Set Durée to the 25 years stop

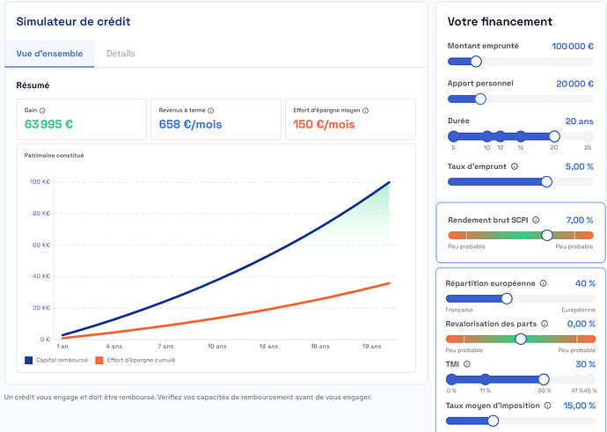(x=588, y=136)
